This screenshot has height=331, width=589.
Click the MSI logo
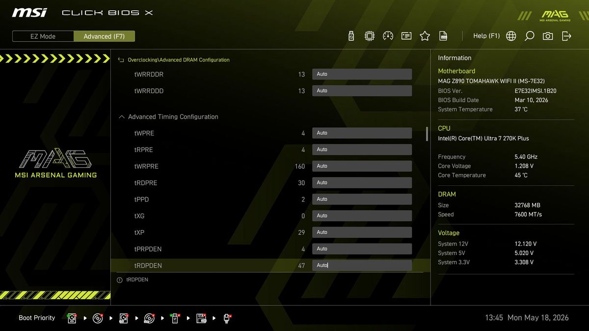(29, 12)
